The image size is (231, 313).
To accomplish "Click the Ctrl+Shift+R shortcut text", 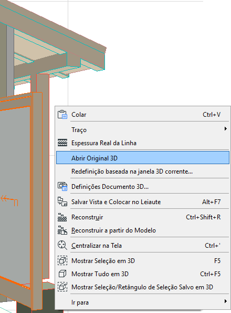I will [203, 217].
